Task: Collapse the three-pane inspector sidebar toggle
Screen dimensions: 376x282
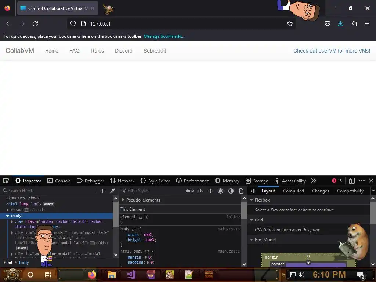Action: point(253,191)
